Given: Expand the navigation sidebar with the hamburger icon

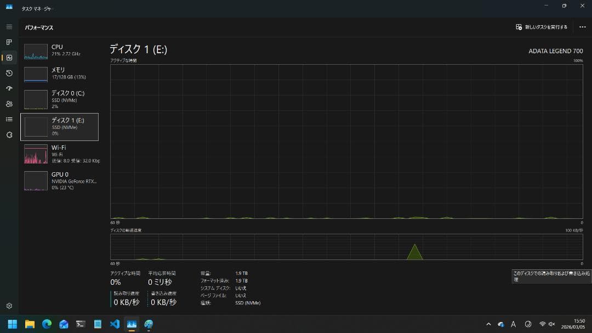Looking at the screenshot, I should [9, 26].
